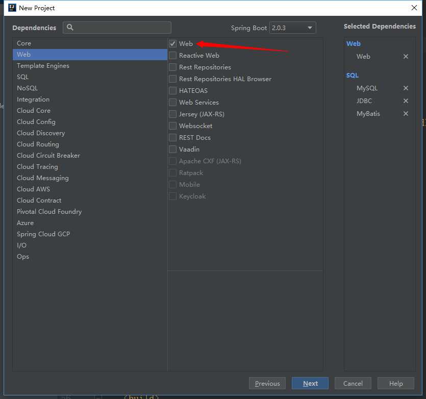Tick the Jersey (JAX-RS) checkbox
The height and width of the screenshot is (399, 426).
coord(173,114)
